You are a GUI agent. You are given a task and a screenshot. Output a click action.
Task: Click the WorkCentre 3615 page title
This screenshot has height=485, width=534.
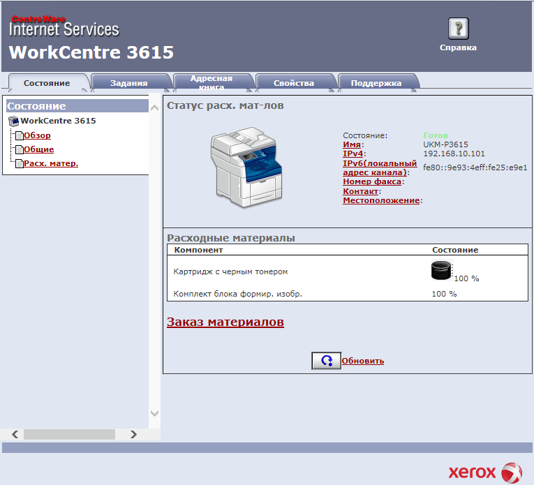(91, 52)
